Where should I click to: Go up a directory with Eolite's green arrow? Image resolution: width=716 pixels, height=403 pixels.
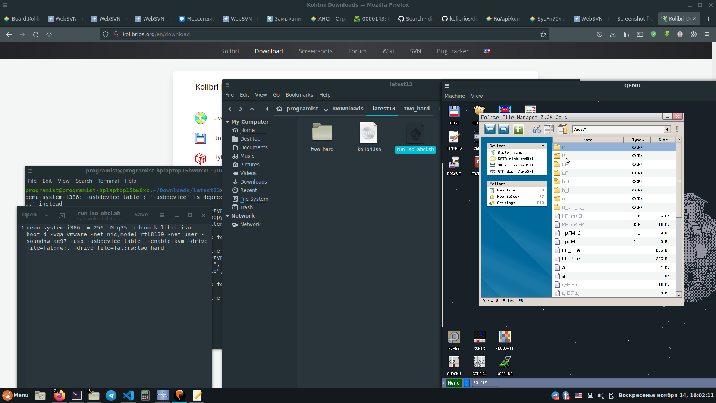click(518, 129)
